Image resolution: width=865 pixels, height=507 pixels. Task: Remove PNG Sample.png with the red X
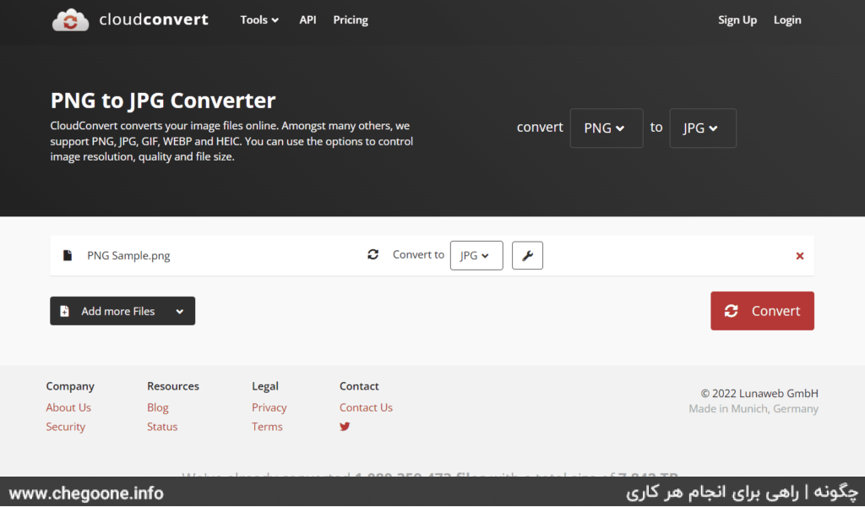point(799,256)
